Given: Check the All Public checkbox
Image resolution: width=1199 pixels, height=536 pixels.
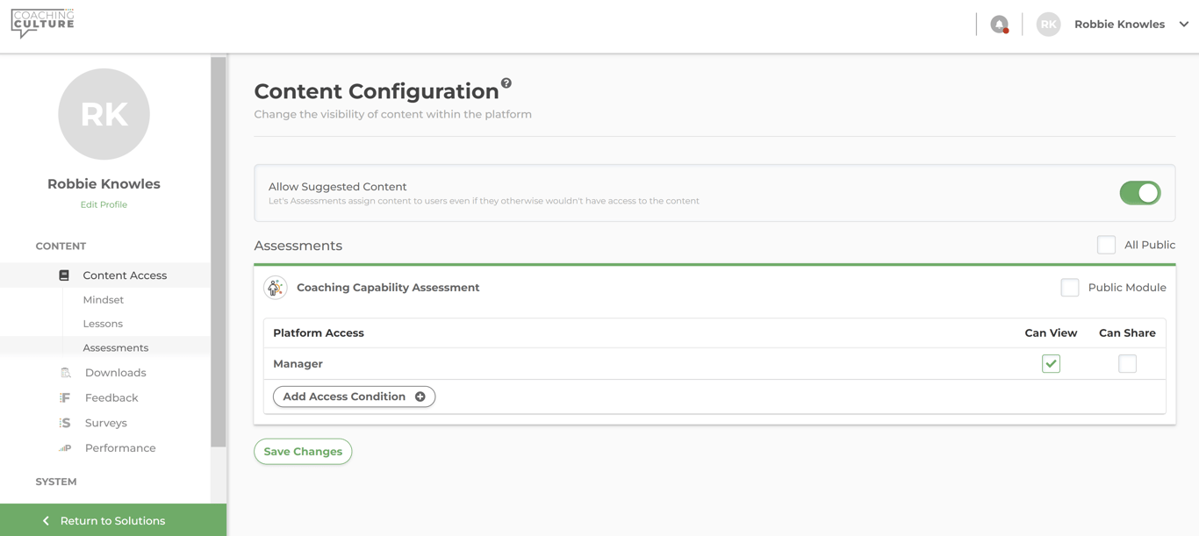Looking at the screenshot, I should click(1106, 245).
